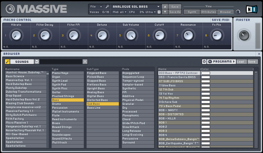Click the Sounds button
The width and height of the screenshot is (263, 153).
[x=22, y=62]
